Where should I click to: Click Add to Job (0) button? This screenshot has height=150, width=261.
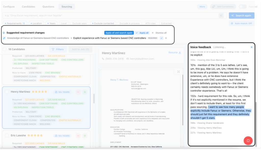click(80, 49)
